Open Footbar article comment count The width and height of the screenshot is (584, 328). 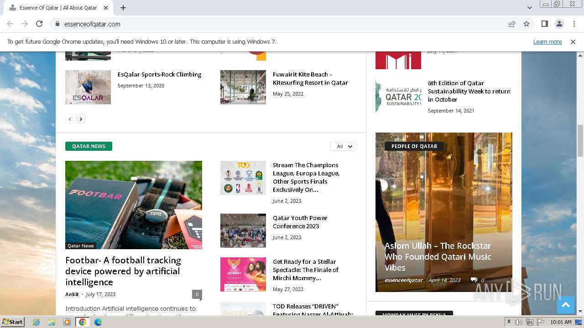197,294
